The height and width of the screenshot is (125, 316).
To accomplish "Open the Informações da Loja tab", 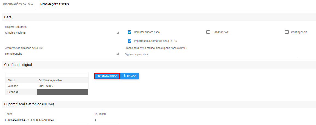I will click(18, 4).
